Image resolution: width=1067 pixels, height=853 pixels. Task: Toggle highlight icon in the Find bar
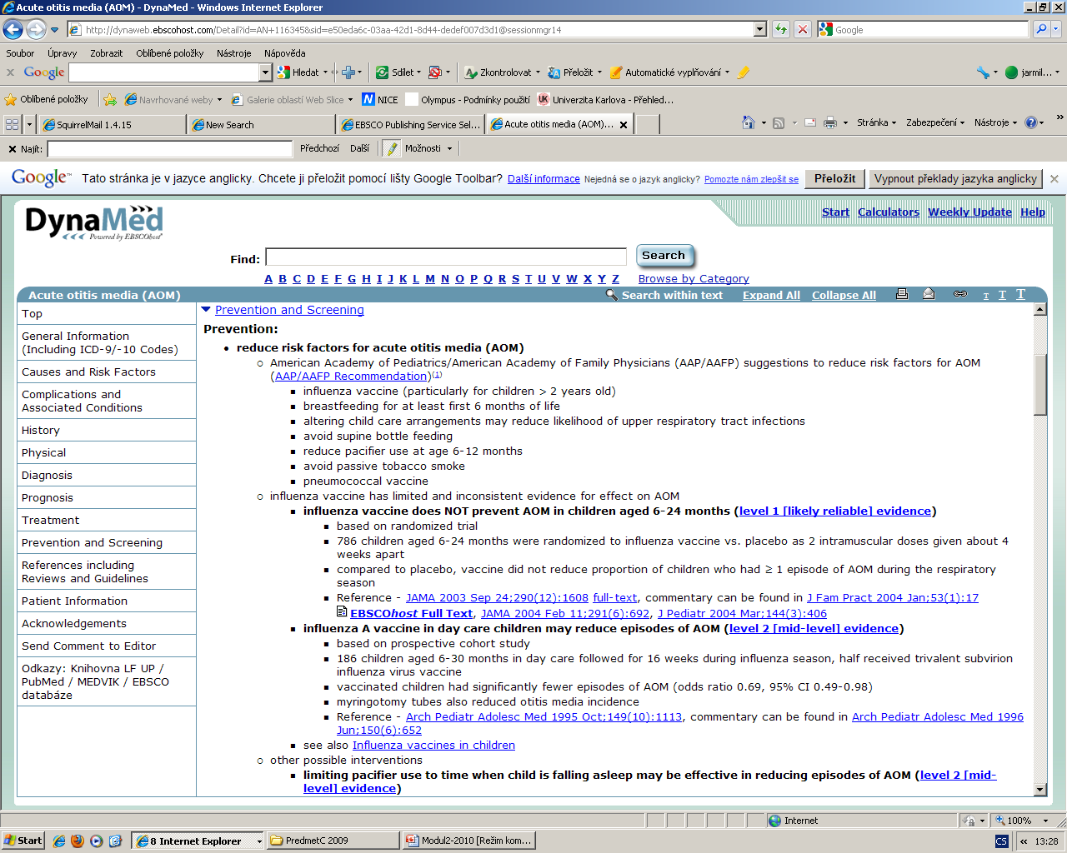tap(391, 148)
